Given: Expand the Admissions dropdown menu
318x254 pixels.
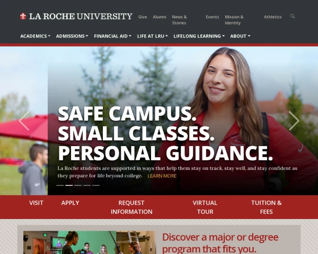Looking at the screenshot, I should [72, 36].
